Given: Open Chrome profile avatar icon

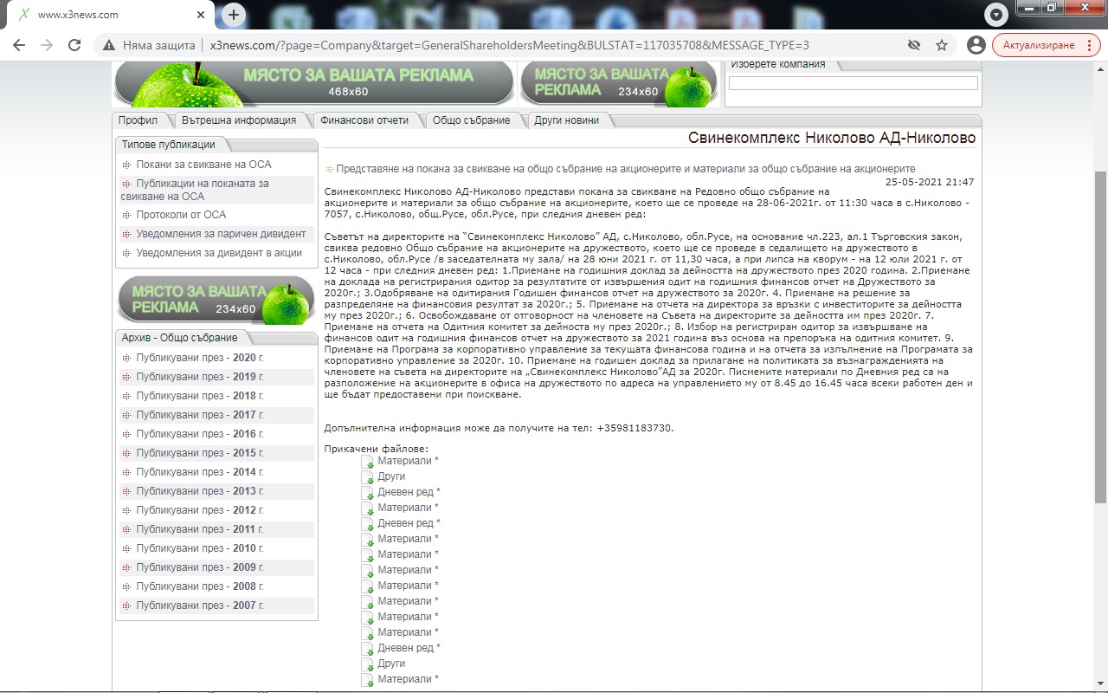Looking at the screenshot, I should tap(976, 45).
